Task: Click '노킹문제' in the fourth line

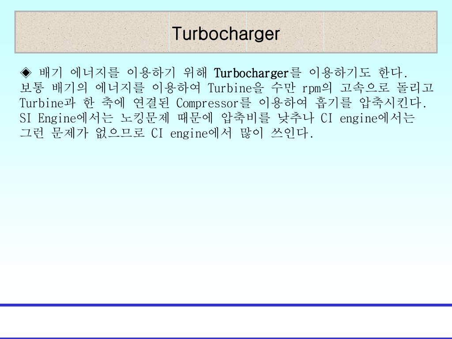Action: pyautogui.click(x=145, y=118)
